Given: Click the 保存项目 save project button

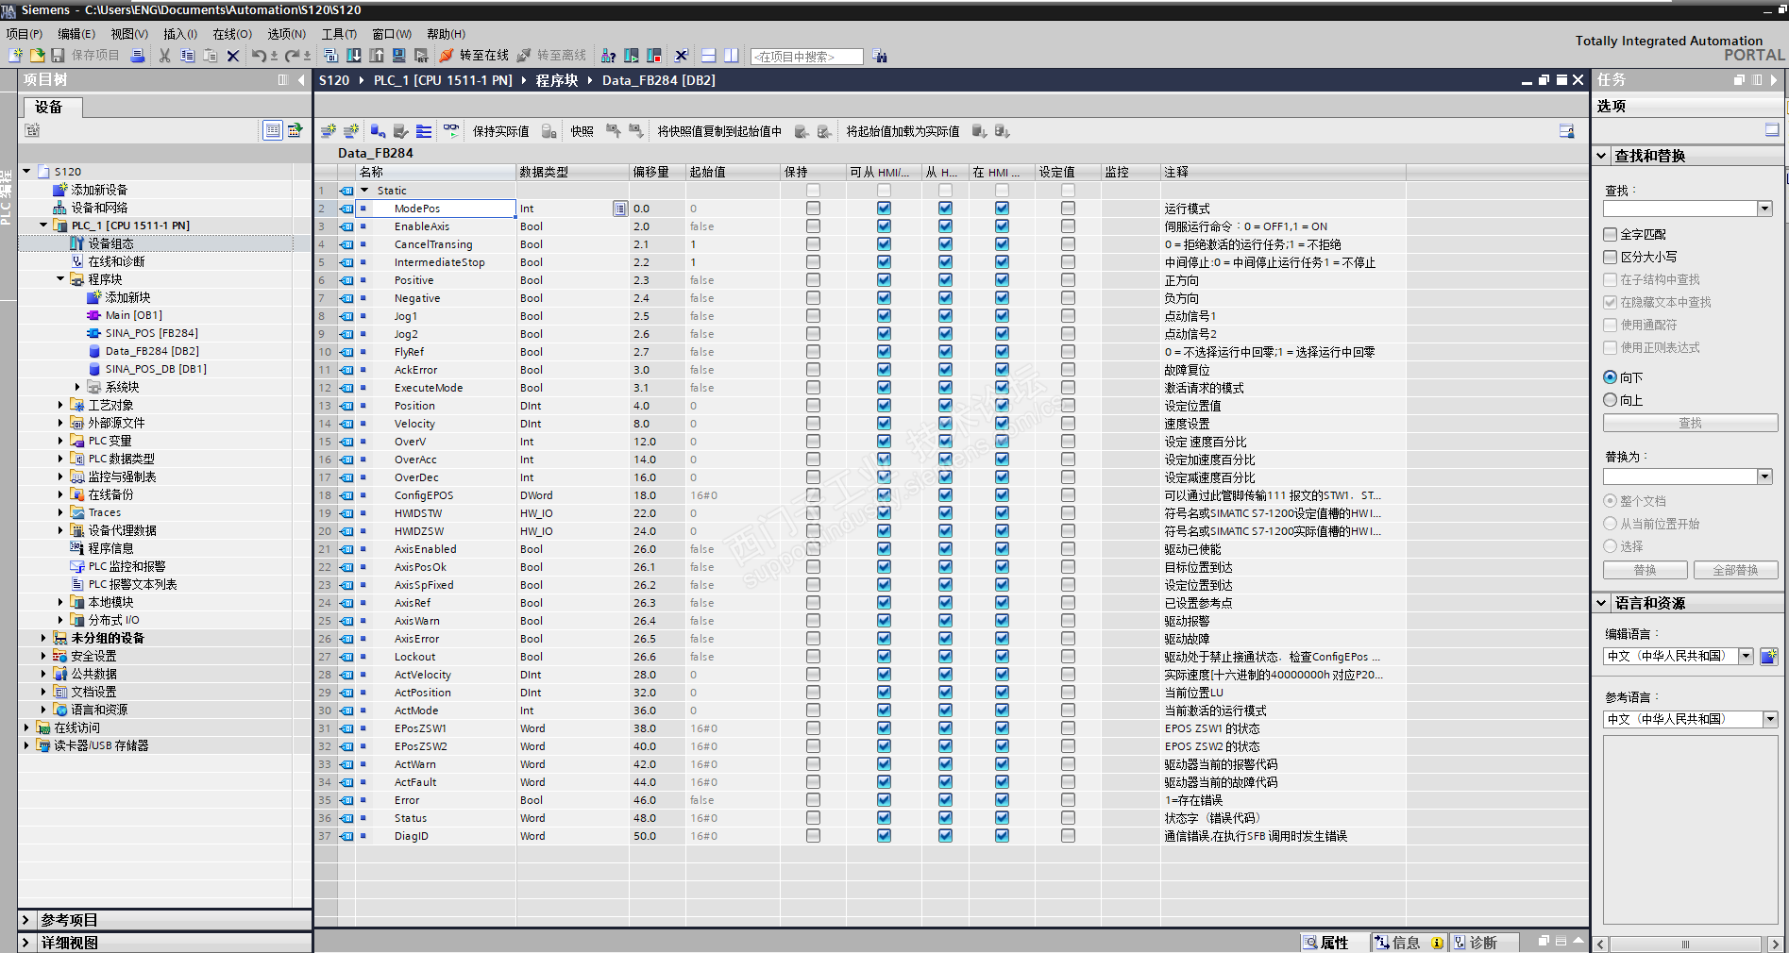Looking at the screenshot, I should (x=86, y=56).
